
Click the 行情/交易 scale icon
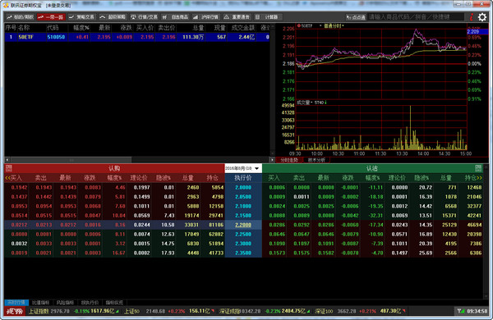145,17
